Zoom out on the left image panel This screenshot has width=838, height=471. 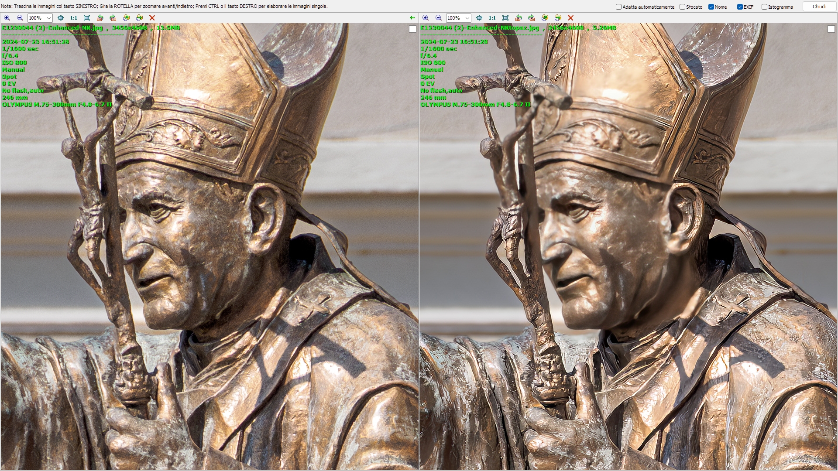[20, 18]
